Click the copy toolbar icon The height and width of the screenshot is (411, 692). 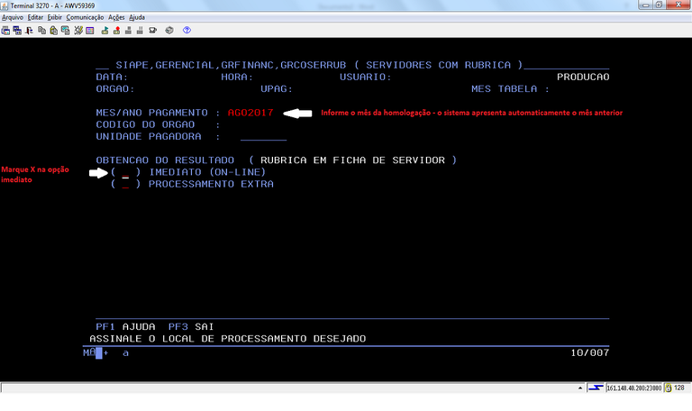pos(42,30)
